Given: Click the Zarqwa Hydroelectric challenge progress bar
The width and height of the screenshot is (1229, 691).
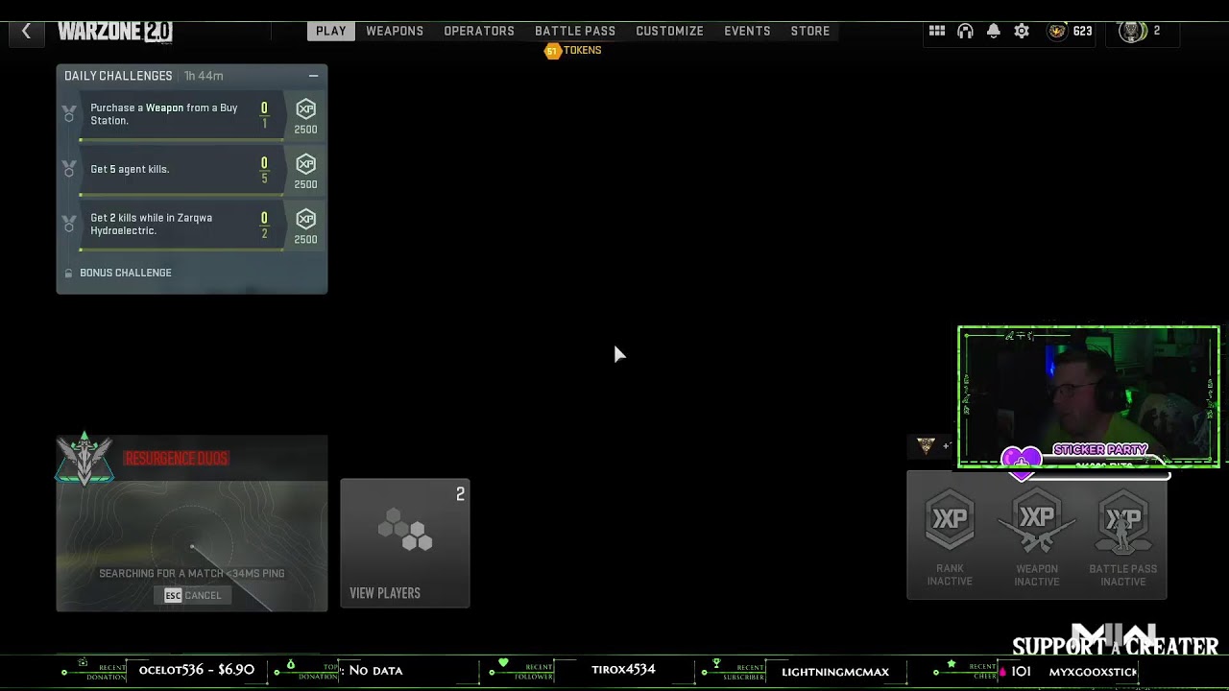Looking at the screenshot, I should [x=181, y=250].
